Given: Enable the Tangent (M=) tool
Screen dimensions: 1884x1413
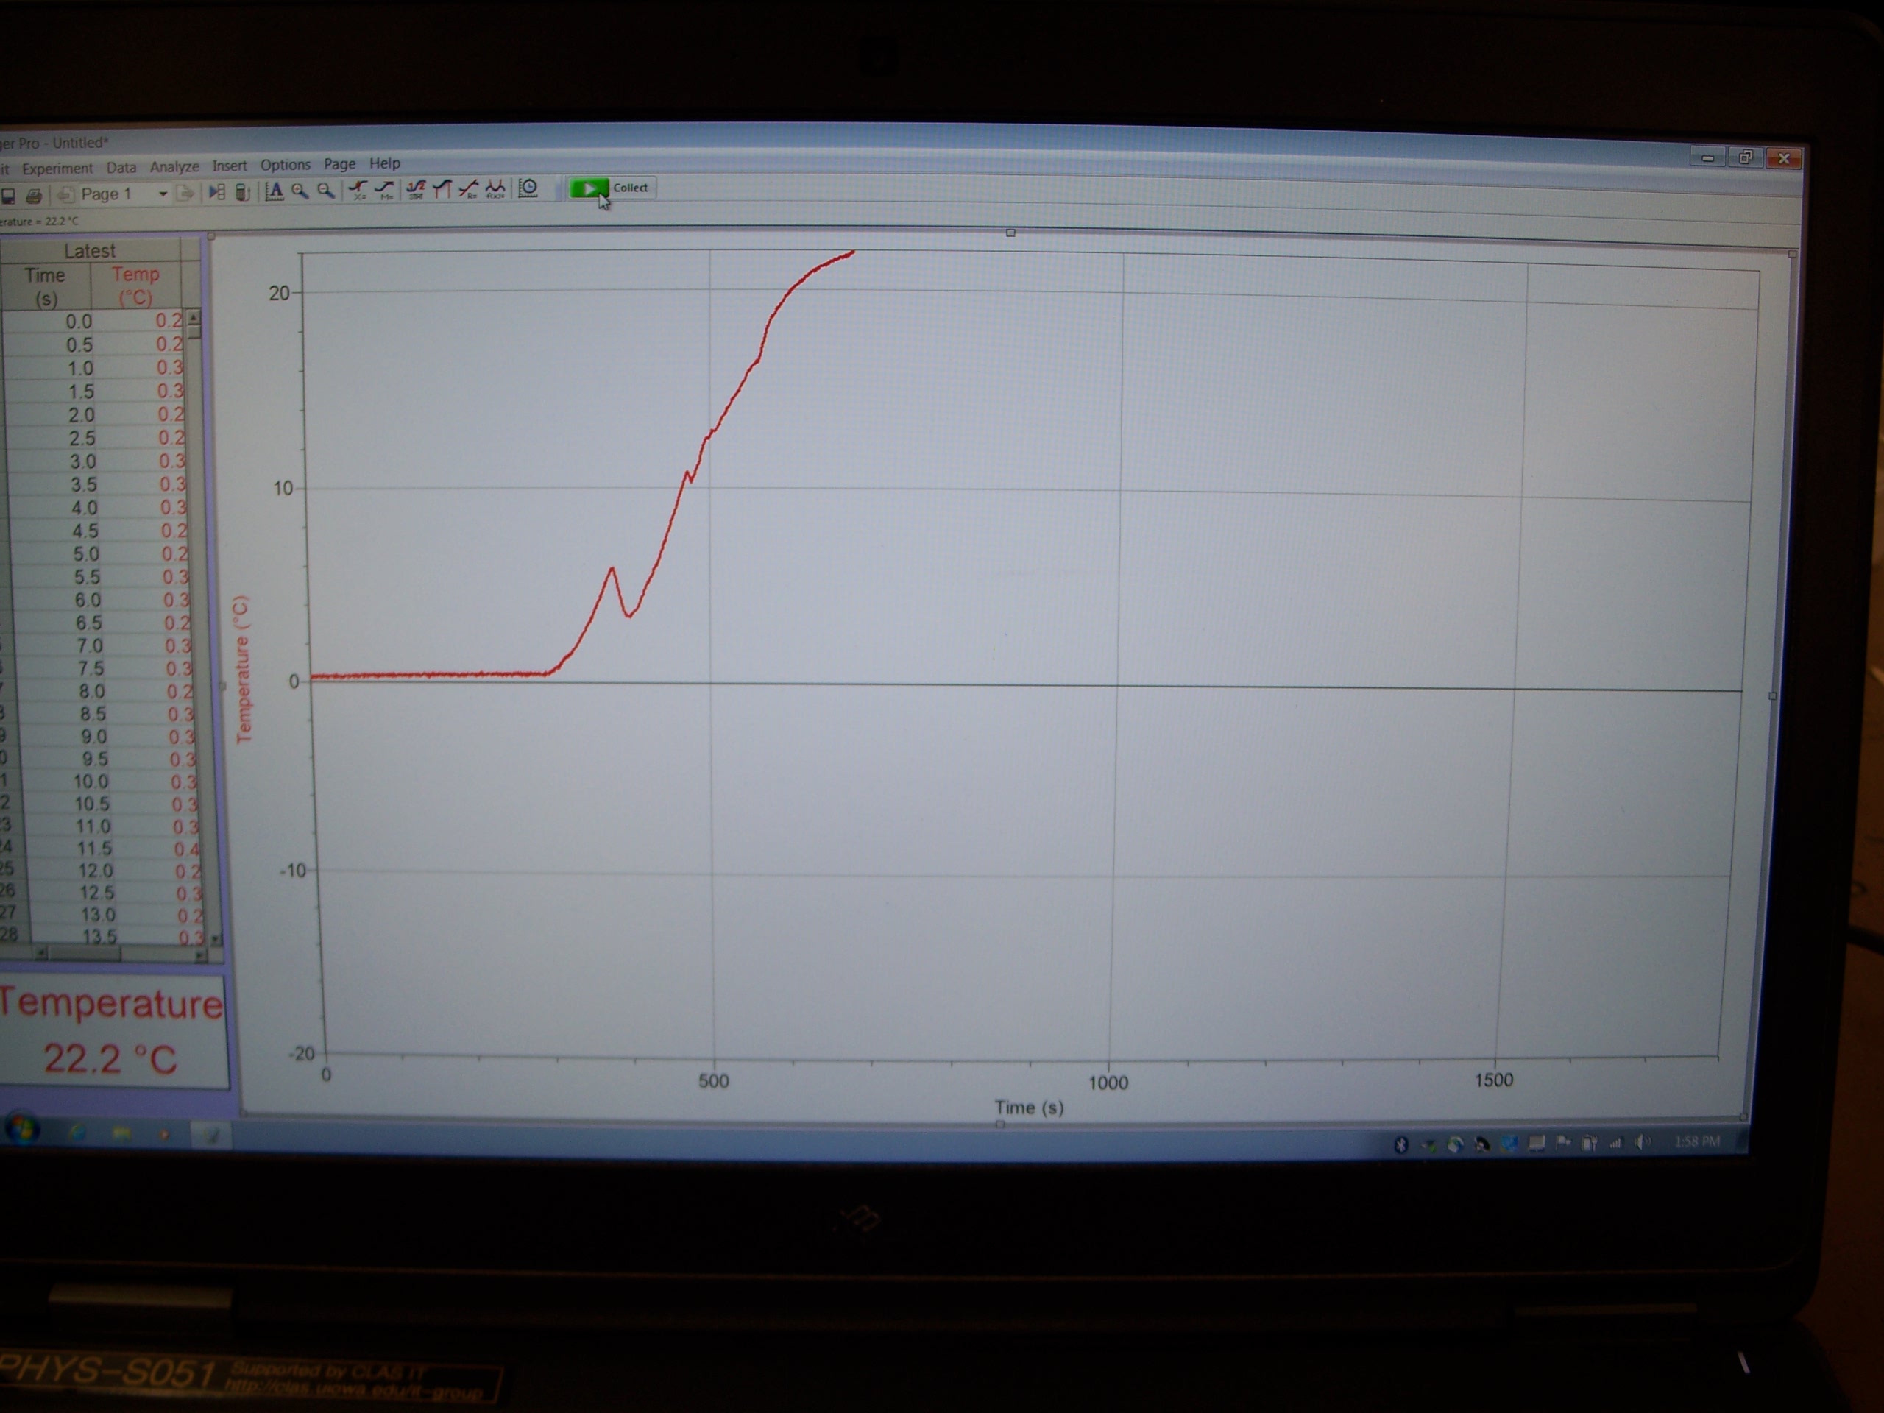Looking at the screenshot, I should click(x=385, y=190).
